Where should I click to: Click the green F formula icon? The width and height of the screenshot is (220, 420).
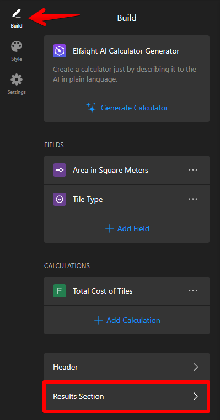click(60, 291)
